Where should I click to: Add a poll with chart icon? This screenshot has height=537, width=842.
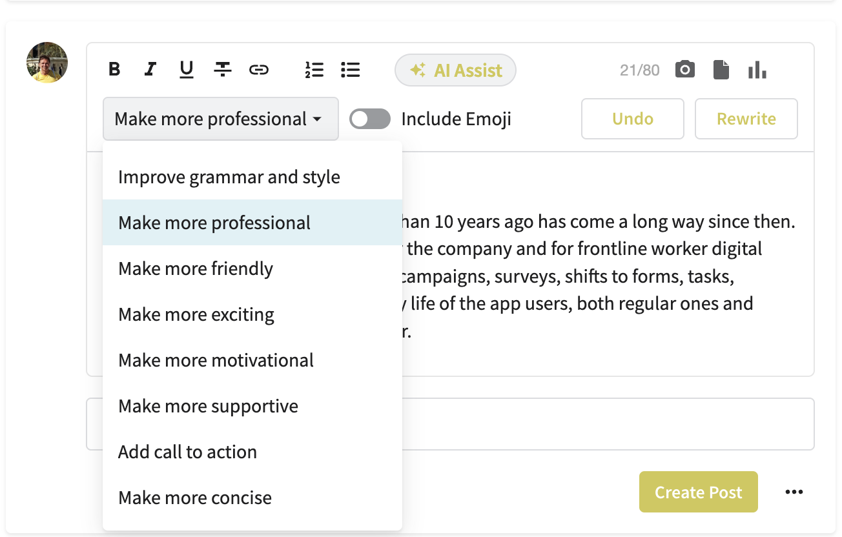click(x=757, y=70)
